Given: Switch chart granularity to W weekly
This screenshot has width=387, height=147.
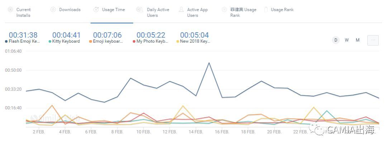Looking at the screenshot, I should [x=347, y=40].
